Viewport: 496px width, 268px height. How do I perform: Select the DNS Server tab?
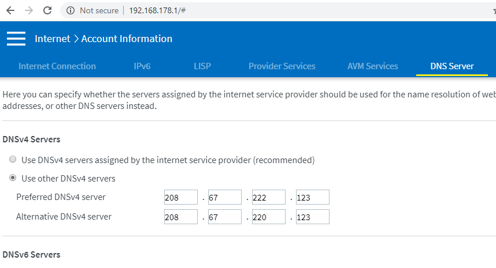[x=452, y=66]
